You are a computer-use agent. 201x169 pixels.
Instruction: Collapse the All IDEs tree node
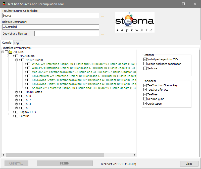click(x=3, y=52)
